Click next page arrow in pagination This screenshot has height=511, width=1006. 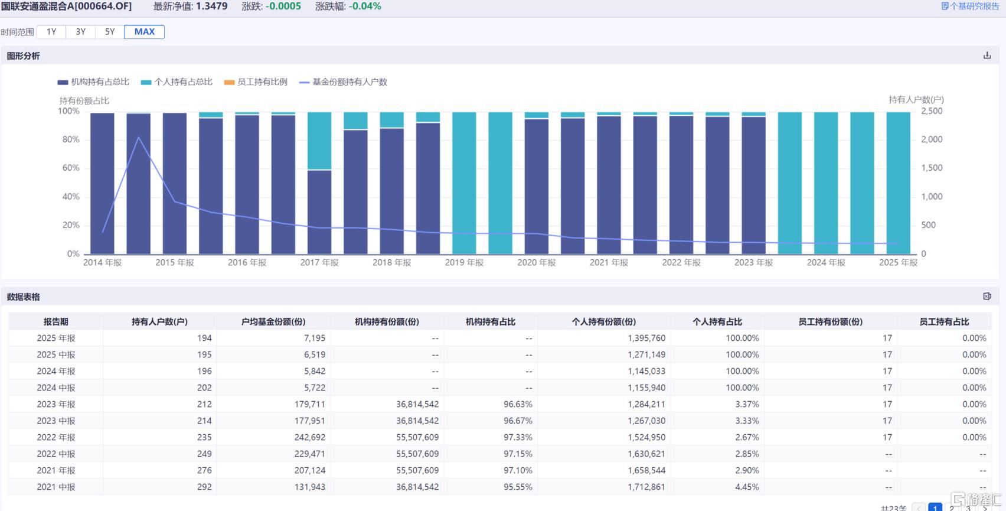pos(985,507)
